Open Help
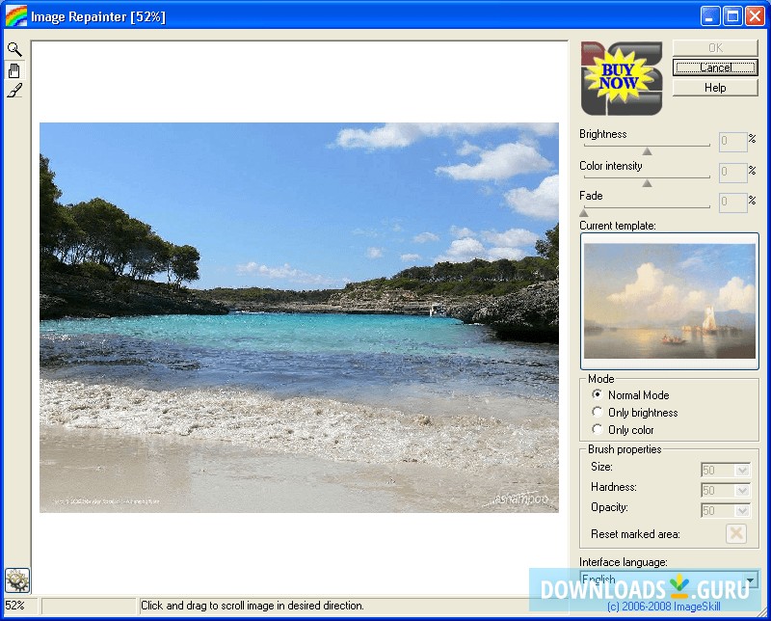The image size is (771, 621). 714,88
